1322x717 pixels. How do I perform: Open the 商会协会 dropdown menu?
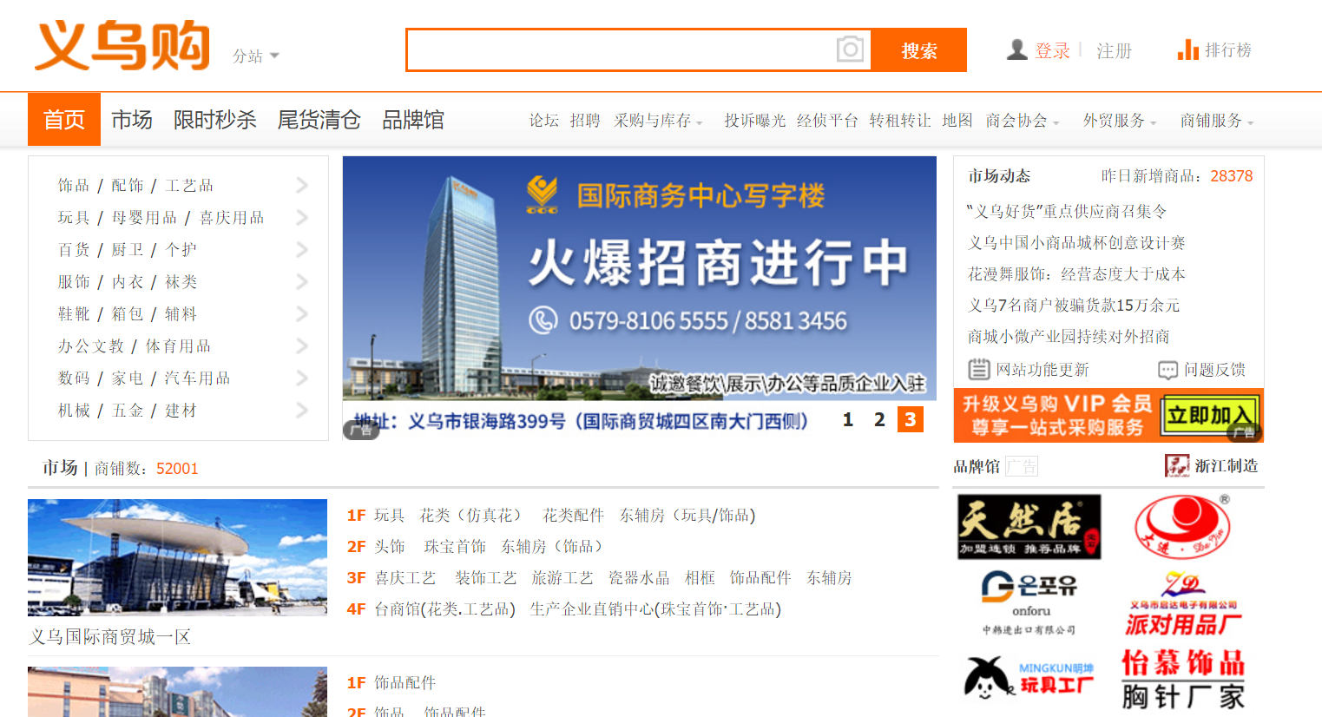click(x=1023, y=121)
